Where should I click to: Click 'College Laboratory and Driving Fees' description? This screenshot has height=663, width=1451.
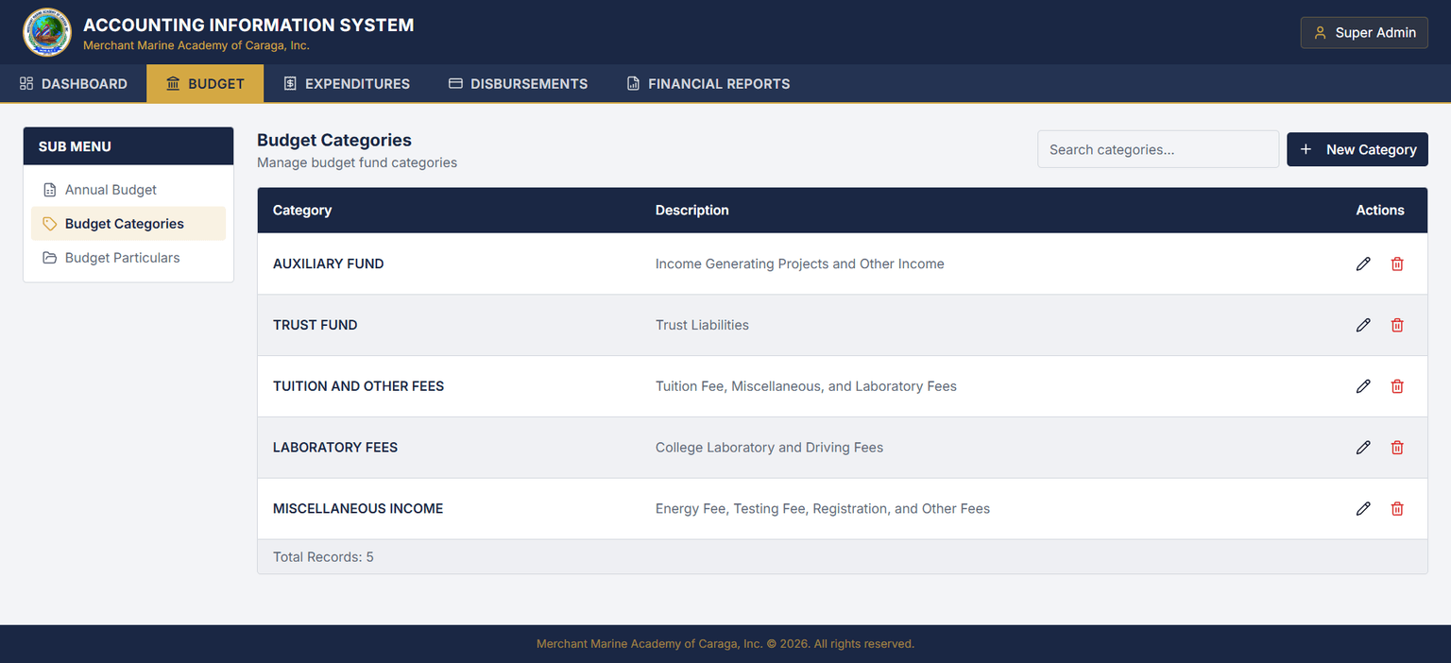769,448
